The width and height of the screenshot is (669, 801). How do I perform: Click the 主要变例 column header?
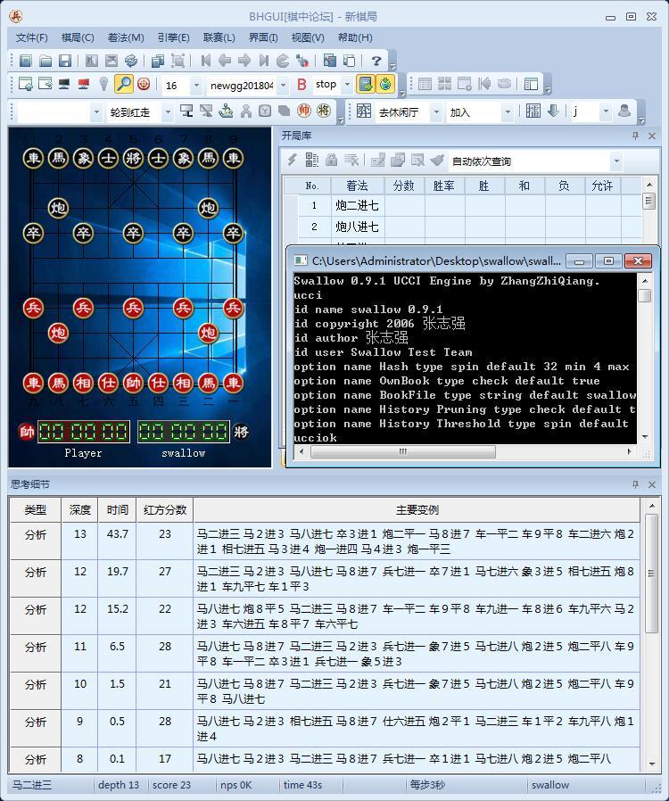click(417, 509)
